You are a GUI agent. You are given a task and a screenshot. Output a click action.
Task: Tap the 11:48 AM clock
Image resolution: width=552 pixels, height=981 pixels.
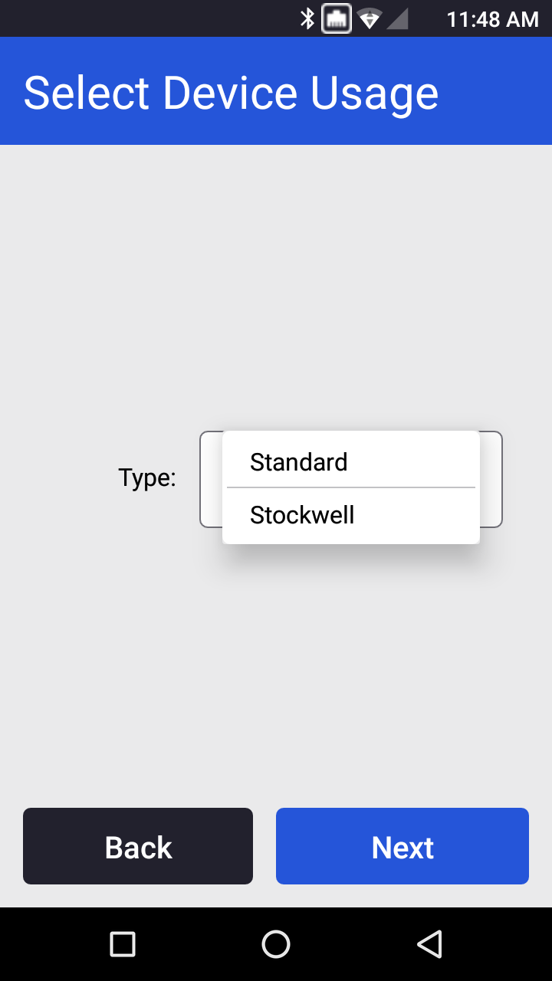pos(492,18)
